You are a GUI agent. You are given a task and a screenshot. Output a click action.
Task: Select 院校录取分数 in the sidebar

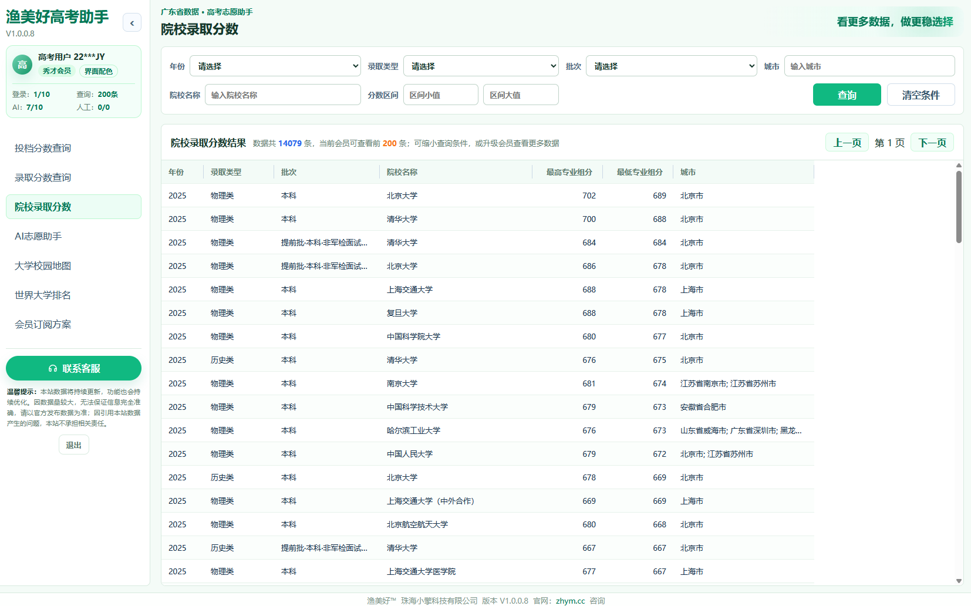[73, 207]
